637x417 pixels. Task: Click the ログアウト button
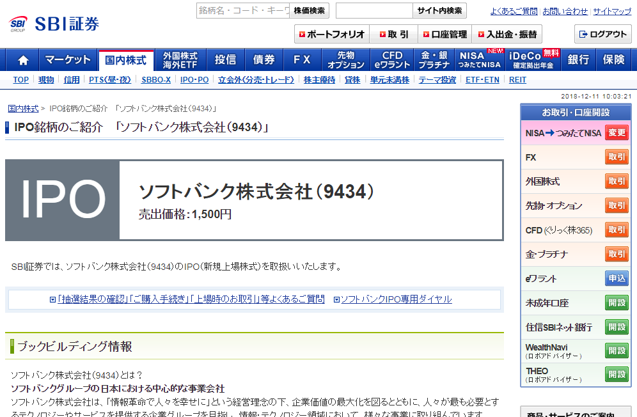603,34
